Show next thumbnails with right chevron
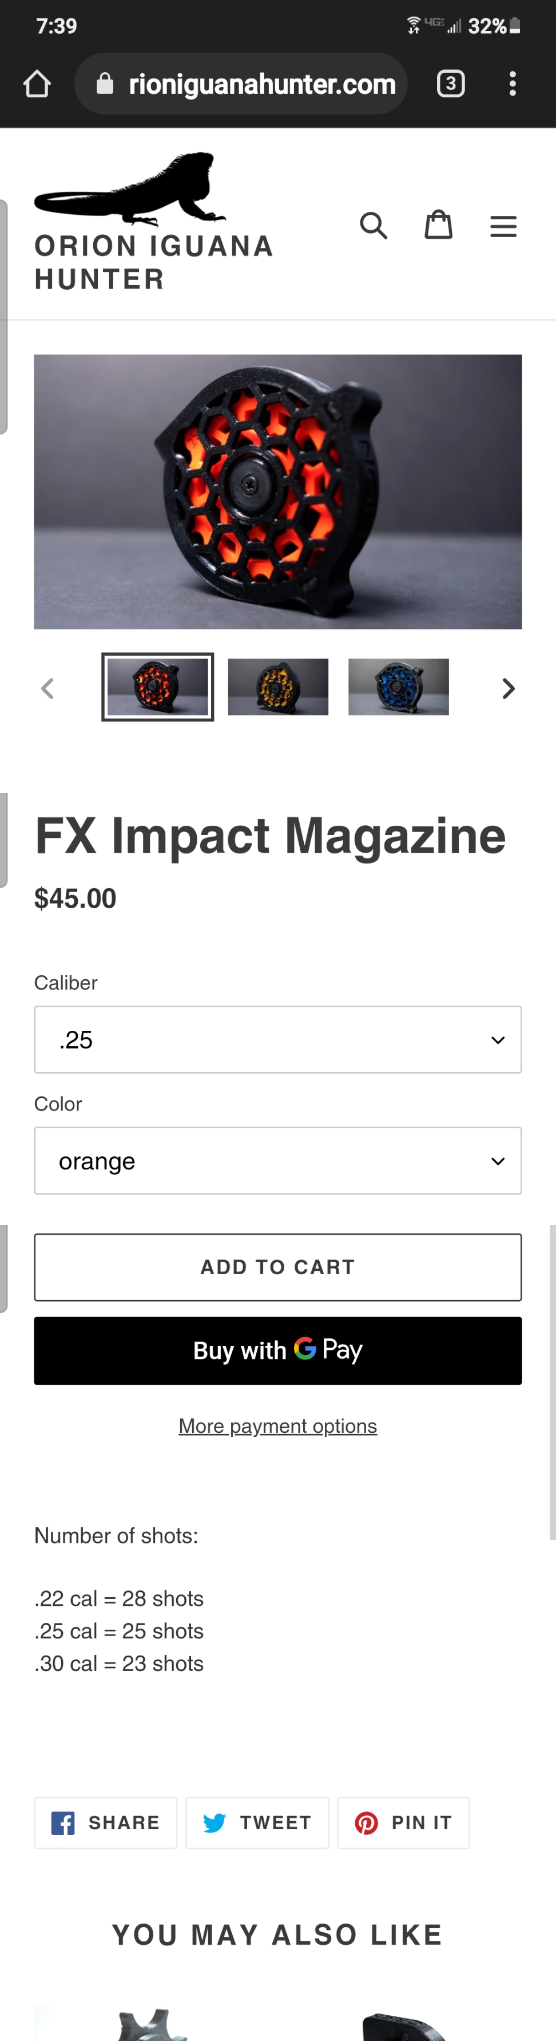 [509, 688]
